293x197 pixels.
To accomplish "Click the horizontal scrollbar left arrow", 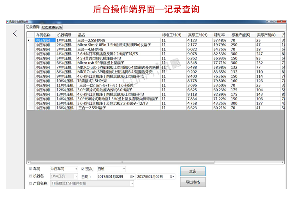I will (29, 162).
